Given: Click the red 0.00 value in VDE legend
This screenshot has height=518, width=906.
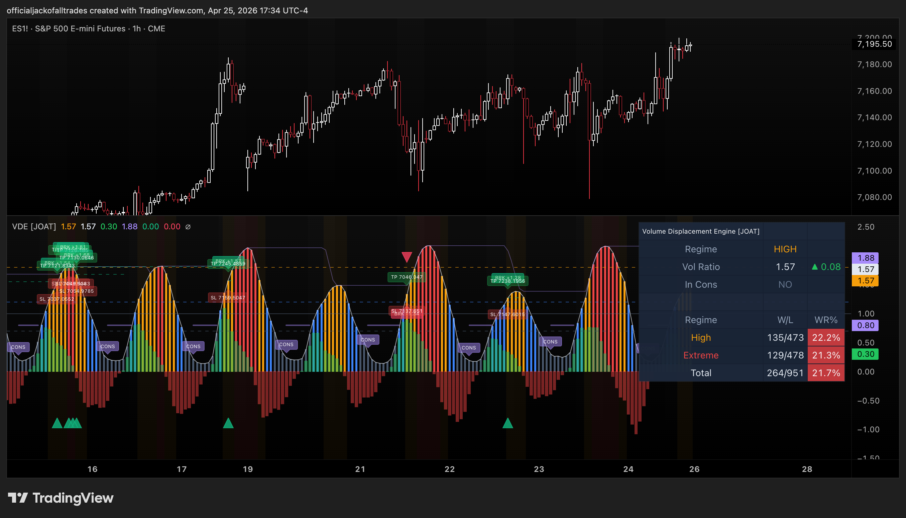Looking at the screenshot, I should 172,227.
